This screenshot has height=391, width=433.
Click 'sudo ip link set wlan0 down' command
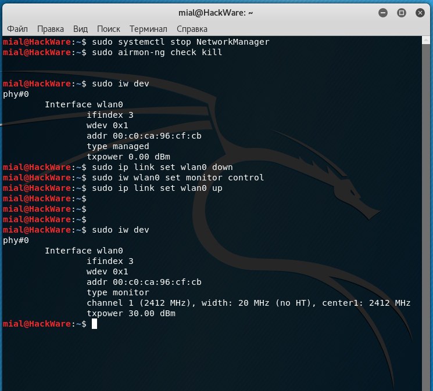[x=162, y=167]
